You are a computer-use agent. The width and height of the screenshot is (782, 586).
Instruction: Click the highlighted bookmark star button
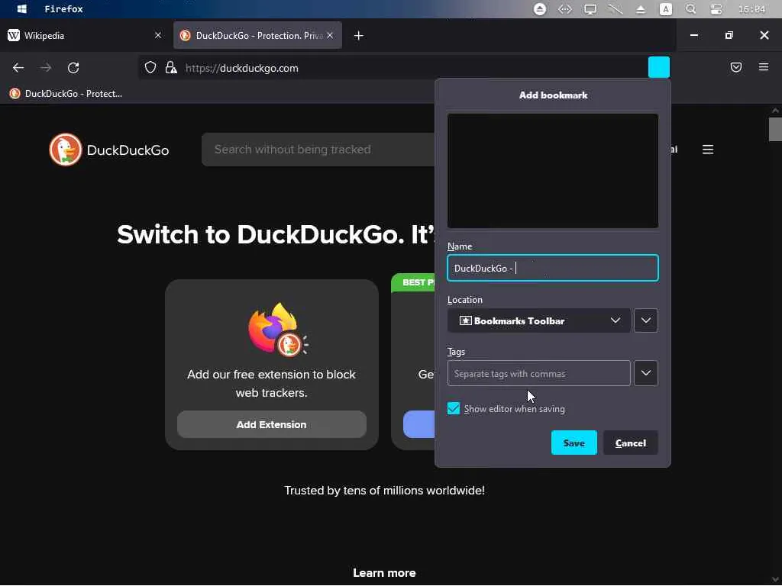[x=659, y=67]
